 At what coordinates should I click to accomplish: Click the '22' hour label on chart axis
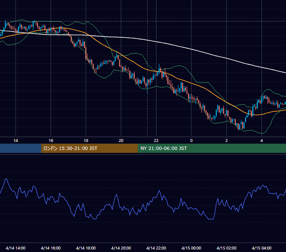pos(156,141)
